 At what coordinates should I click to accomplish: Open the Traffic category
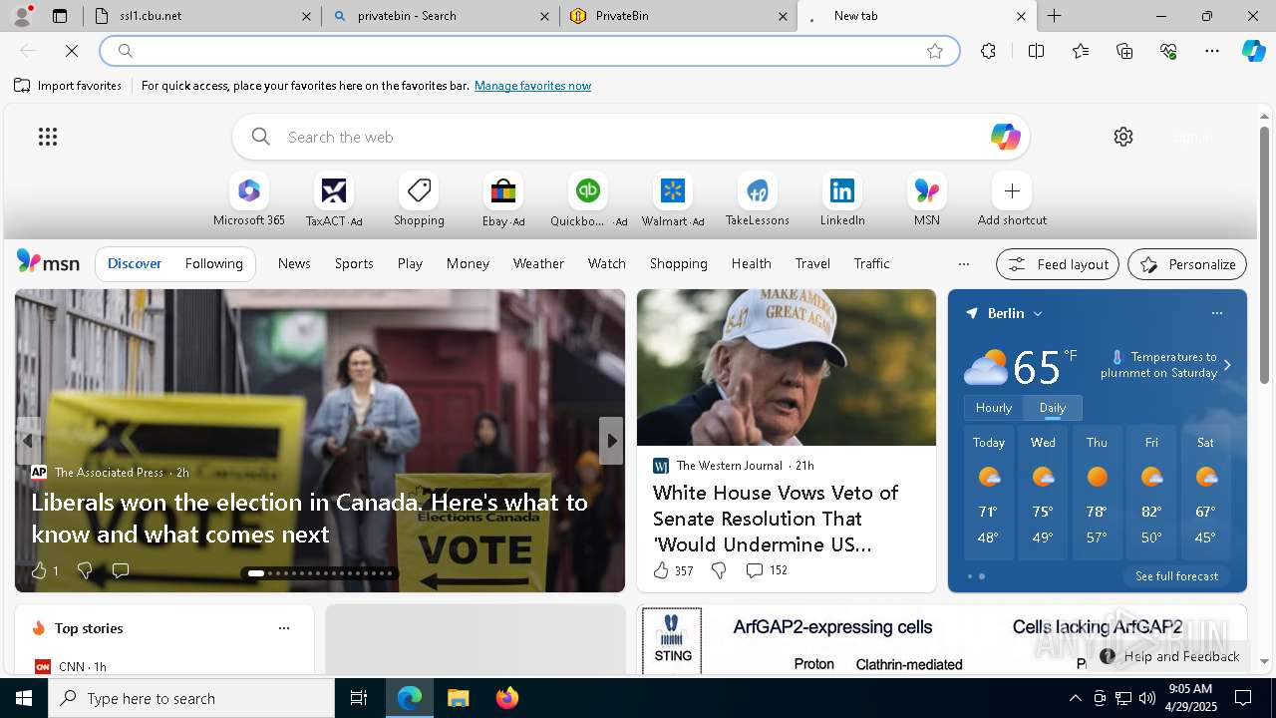point(871,263)
